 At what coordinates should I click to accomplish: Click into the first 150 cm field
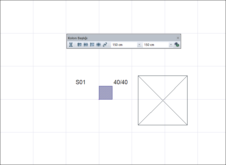pos(124,45)
